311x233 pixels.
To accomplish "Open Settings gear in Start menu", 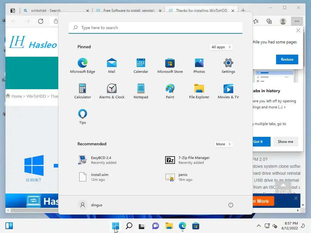I will click(x=228, y=66).
